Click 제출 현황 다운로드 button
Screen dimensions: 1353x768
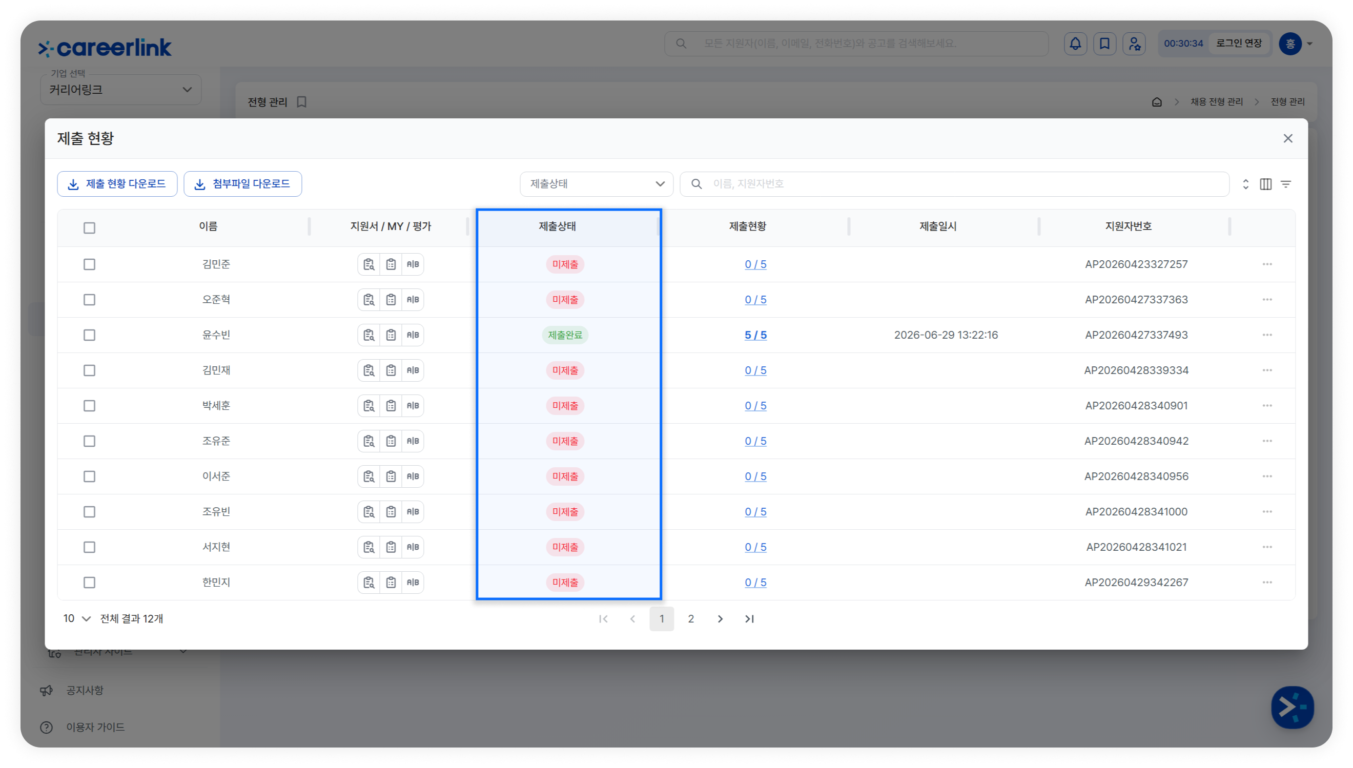(x=117, y=184)
